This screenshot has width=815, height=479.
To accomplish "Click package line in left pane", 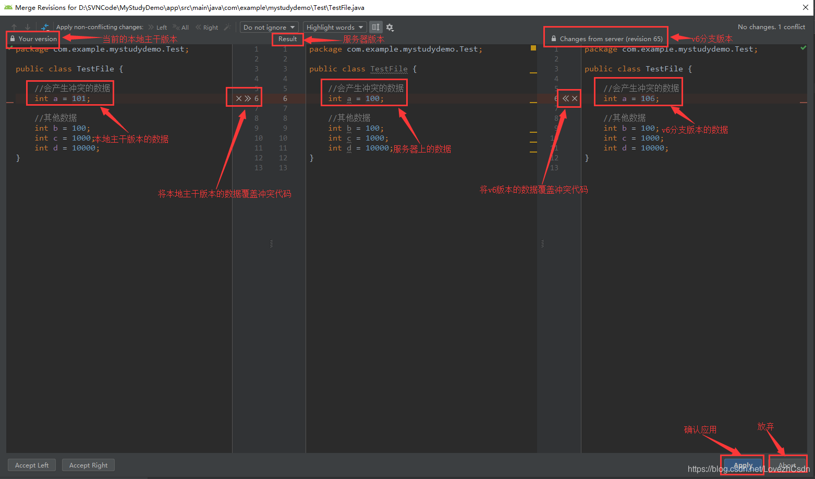I will pos(102,49).
